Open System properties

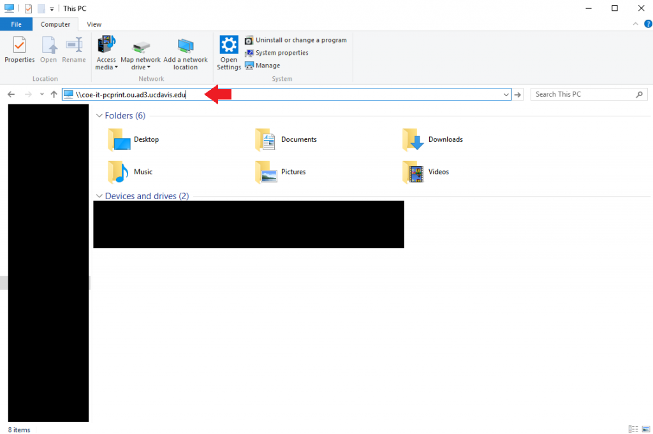tap(277, 53)
